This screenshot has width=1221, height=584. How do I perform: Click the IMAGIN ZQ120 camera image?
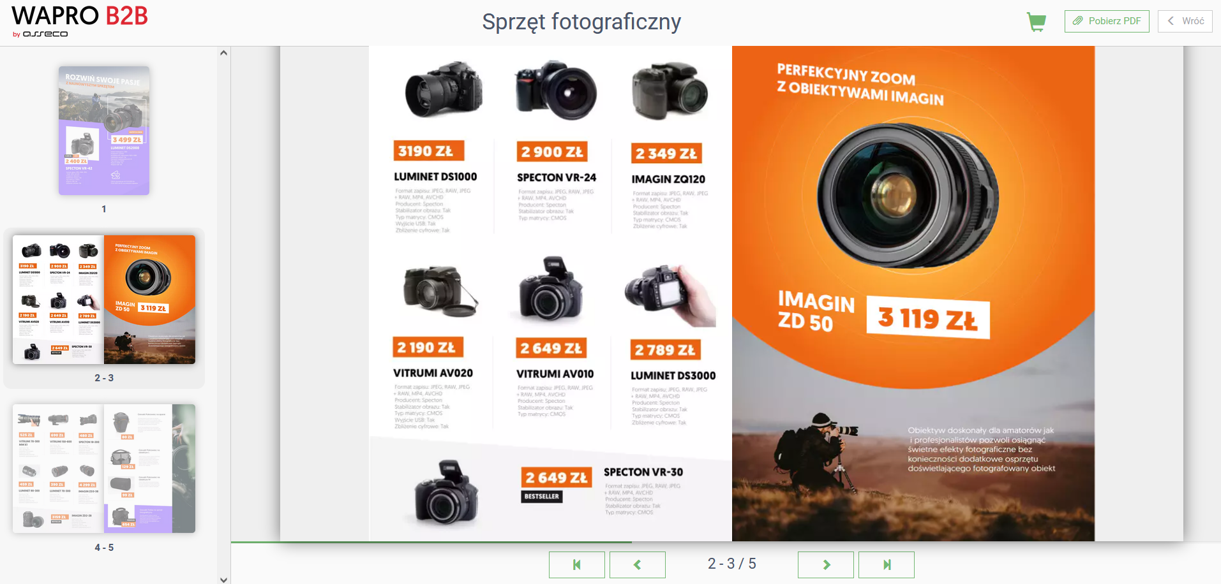pos(669,91)
